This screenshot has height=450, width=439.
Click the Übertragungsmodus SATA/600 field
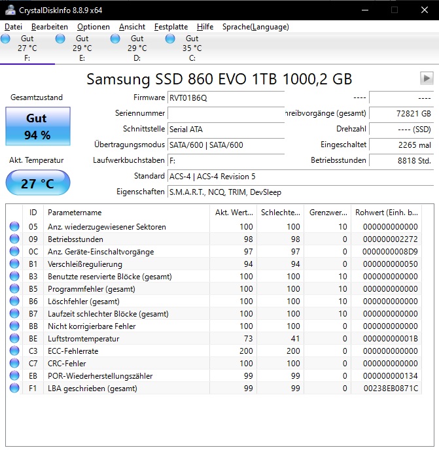click(226, 145)
